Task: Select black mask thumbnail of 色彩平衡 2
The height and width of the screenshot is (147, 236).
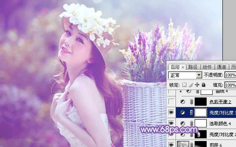Action: [201, 102]
